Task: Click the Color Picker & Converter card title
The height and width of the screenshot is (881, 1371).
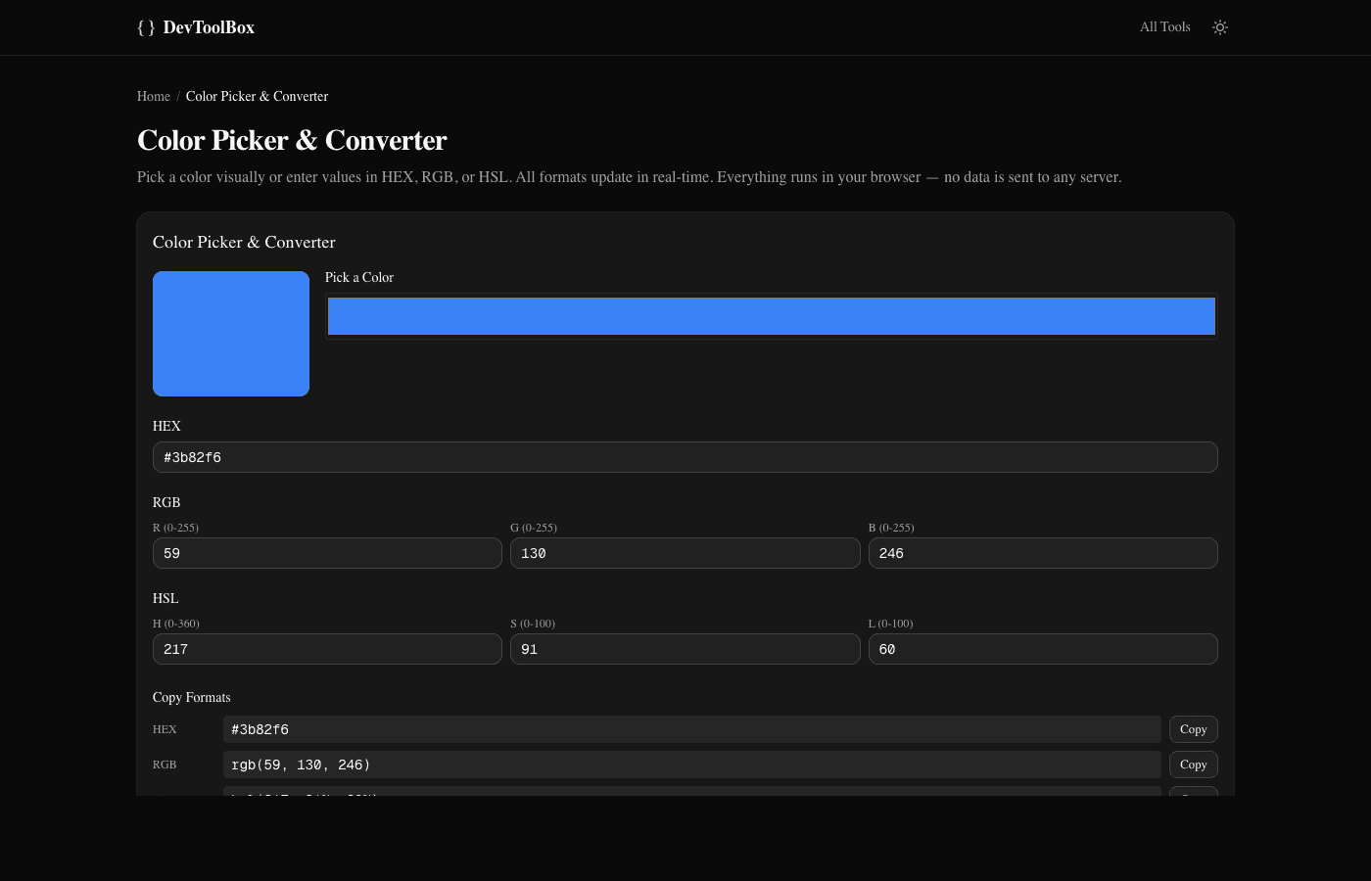Action: tap(244, 242)
